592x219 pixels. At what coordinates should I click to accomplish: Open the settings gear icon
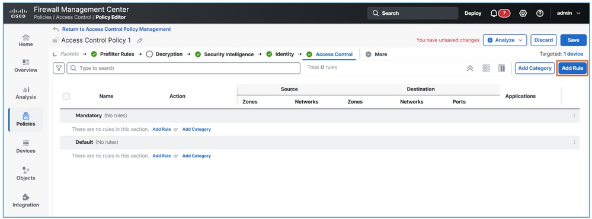523,13
